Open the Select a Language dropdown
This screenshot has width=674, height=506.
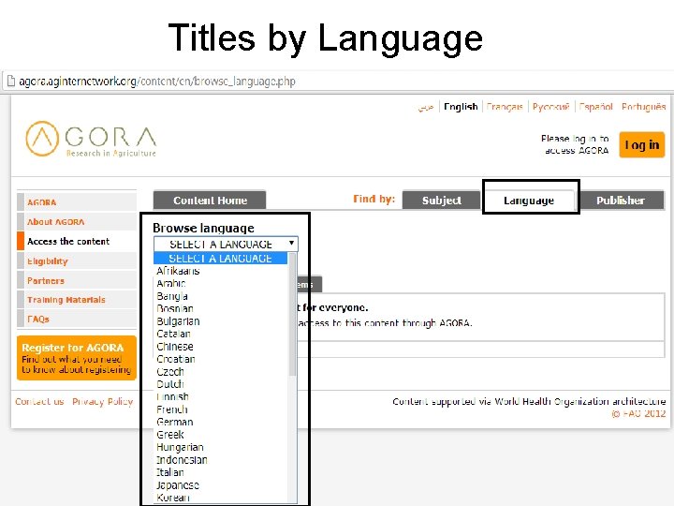click(226, 244)
